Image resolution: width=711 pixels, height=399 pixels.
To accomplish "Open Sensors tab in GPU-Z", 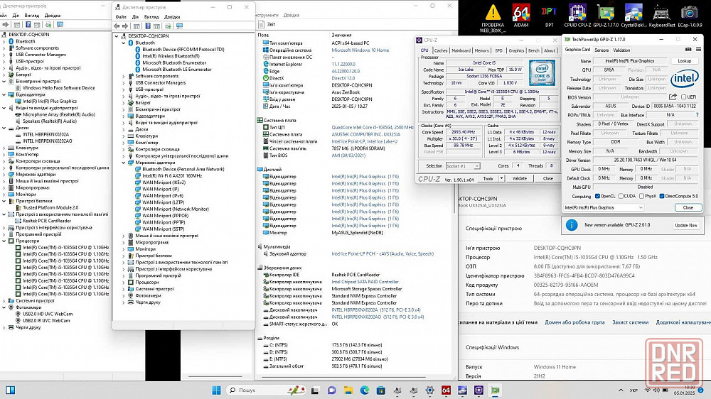I will pos(602,50).
